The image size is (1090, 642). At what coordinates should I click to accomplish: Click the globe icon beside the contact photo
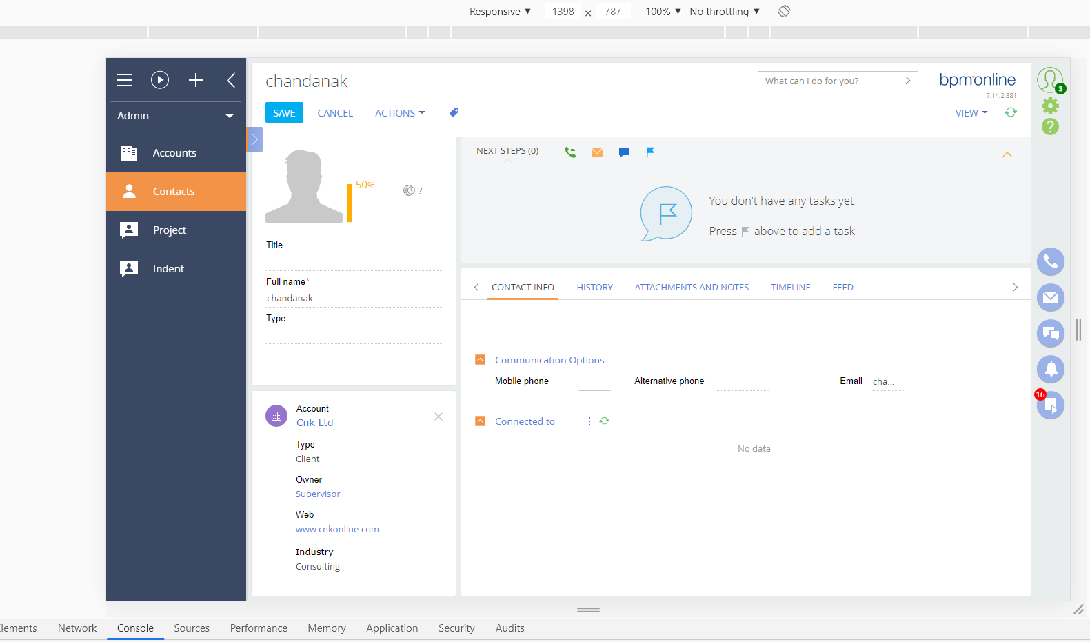pos(409,190)
